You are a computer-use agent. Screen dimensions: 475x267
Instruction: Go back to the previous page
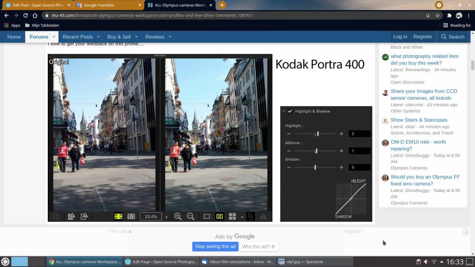[x=6, y=15]
